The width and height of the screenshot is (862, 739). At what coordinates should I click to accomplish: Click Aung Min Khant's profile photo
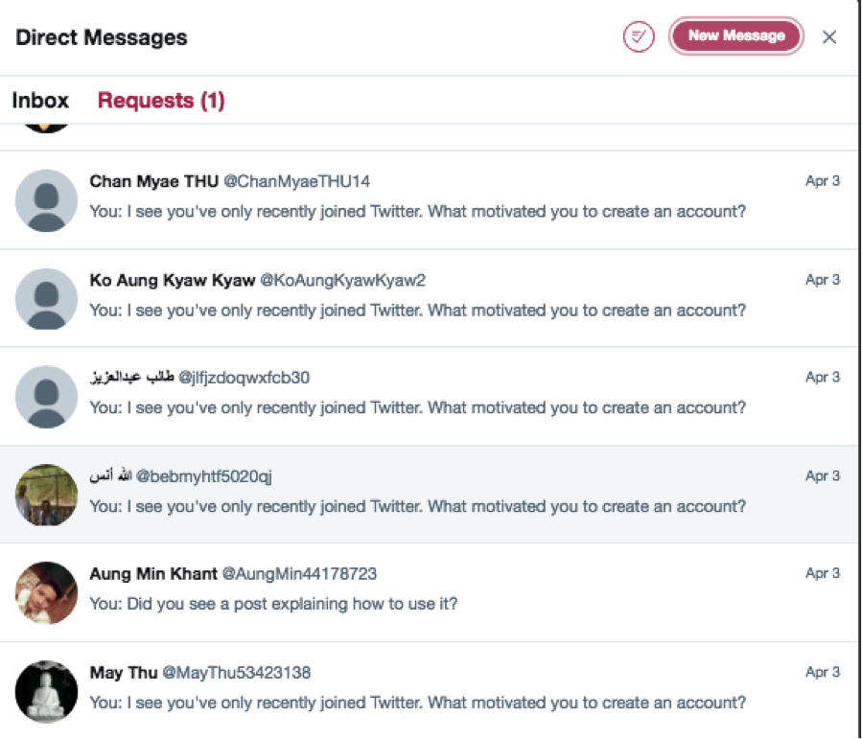(x=46, y=593)
